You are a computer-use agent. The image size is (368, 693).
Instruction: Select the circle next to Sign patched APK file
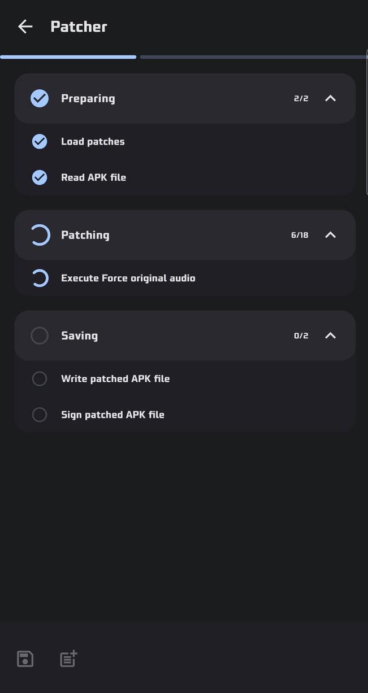[x=40, y=415]
